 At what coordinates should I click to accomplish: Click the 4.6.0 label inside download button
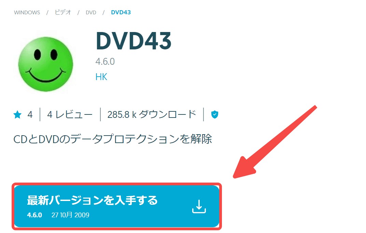34,215
